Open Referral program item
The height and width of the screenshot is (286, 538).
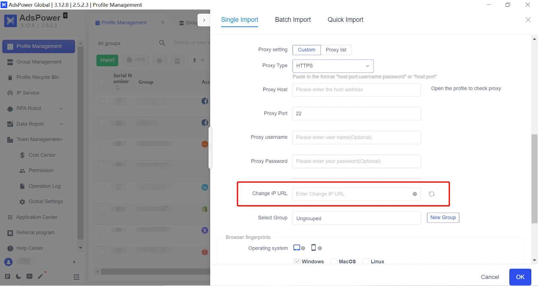coord(31,233)
